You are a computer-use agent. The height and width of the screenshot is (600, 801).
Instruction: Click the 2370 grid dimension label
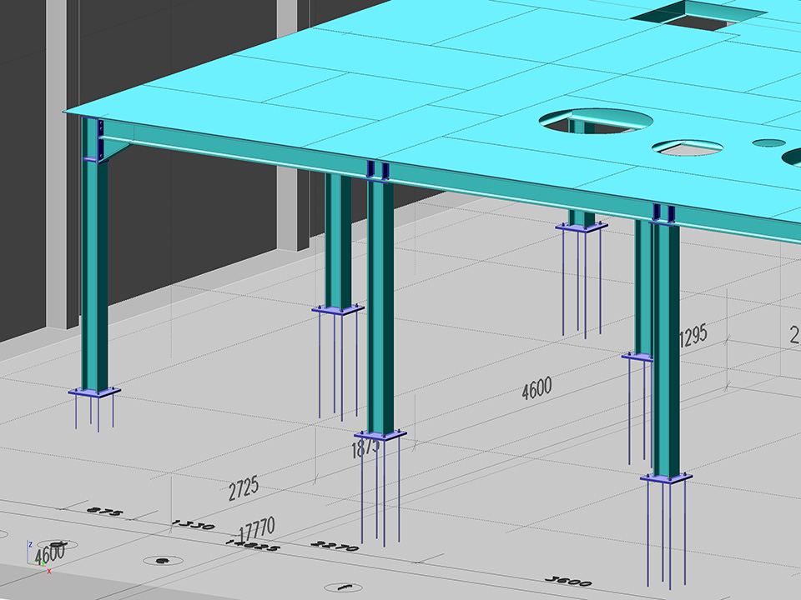pyautogui.click(x=335, y=547)
